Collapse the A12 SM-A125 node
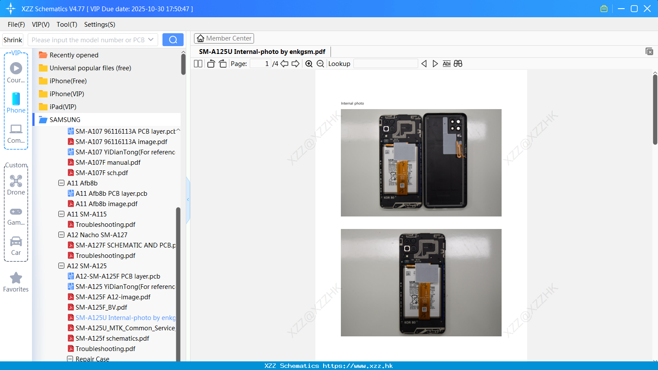The height and width of the screenshot is (370, 658). [x=61, y=266]
